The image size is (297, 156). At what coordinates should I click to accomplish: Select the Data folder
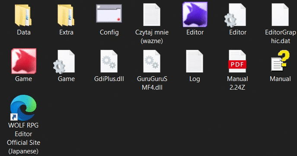pyautogui.click(x=23, y=15)
